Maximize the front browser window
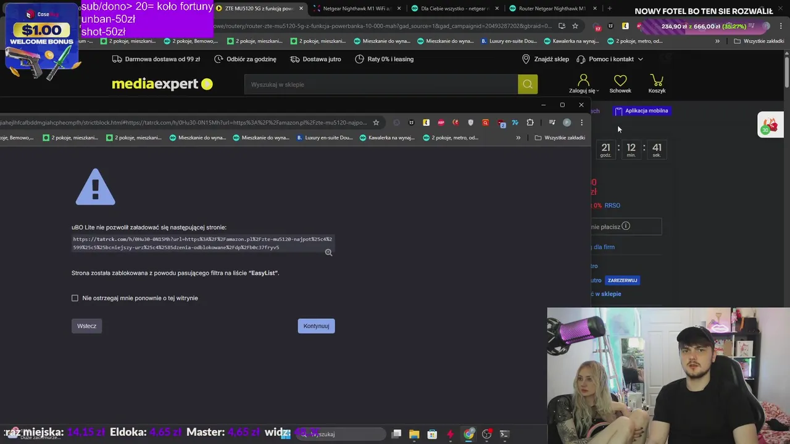The width and height of the screenshot is (790, 444). pos(562,105)
